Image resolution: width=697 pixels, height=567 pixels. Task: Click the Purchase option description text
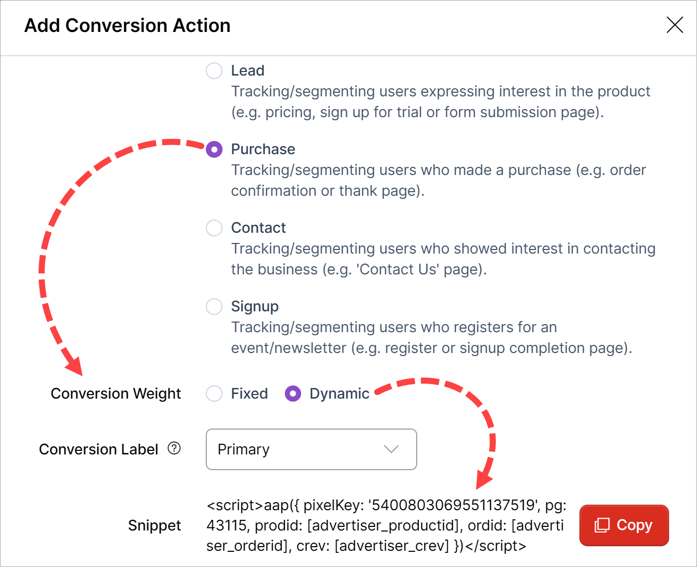(x=438, y=180)
